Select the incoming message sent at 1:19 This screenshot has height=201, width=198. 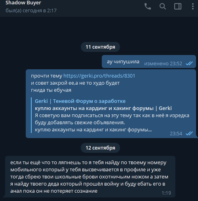click(x=90, y=177)
